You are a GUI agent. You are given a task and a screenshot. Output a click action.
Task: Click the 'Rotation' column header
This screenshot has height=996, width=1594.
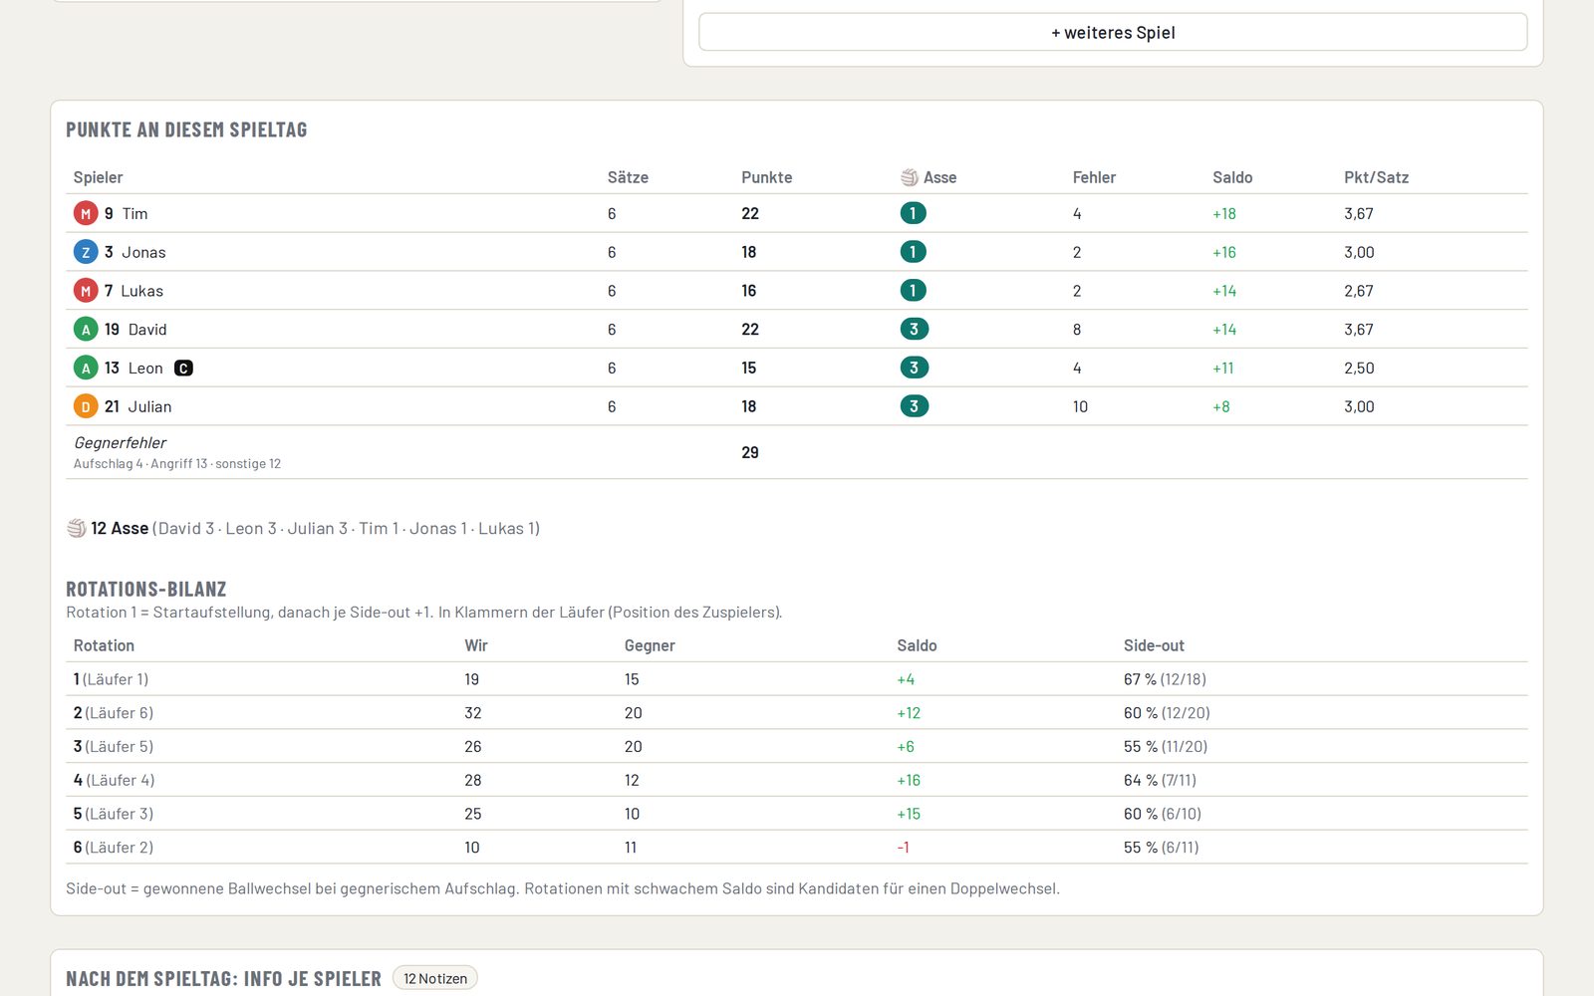tap(104, 645)
